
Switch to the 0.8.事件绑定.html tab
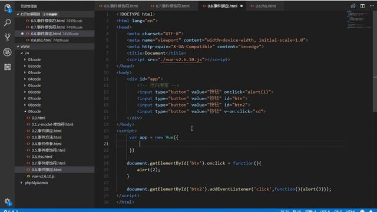[222, 6]
